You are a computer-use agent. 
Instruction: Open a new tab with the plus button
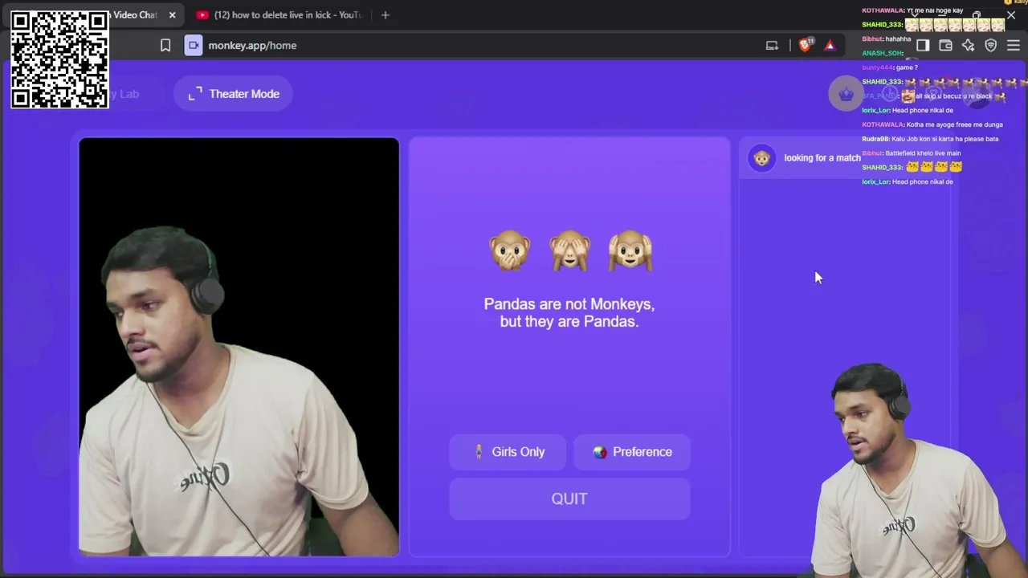[385, 14]
